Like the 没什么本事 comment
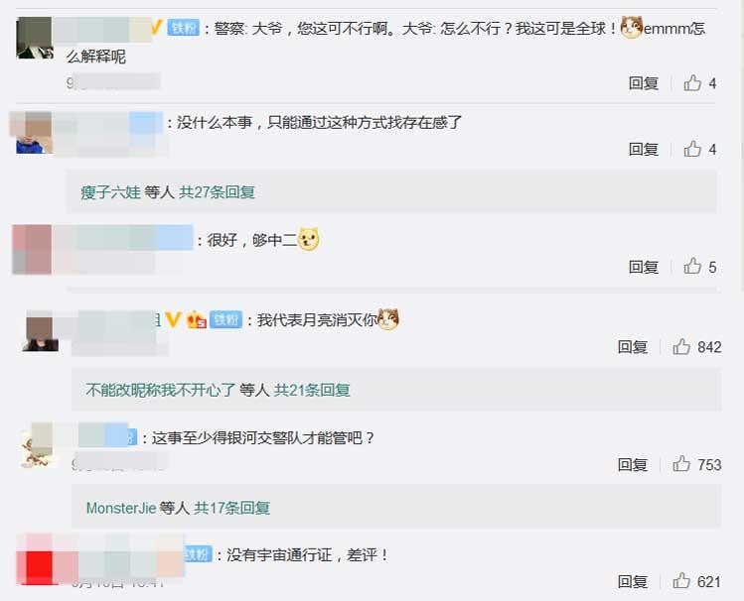The image size is (744, 601). coord(692,149)
